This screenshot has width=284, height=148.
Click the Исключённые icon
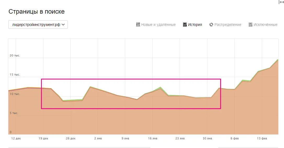pos(251,25)
